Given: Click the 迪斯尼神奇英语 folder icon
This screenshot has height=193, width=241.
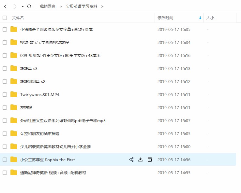Looking at the screenshot, I should pyautogui.click(x=14, y=172).
